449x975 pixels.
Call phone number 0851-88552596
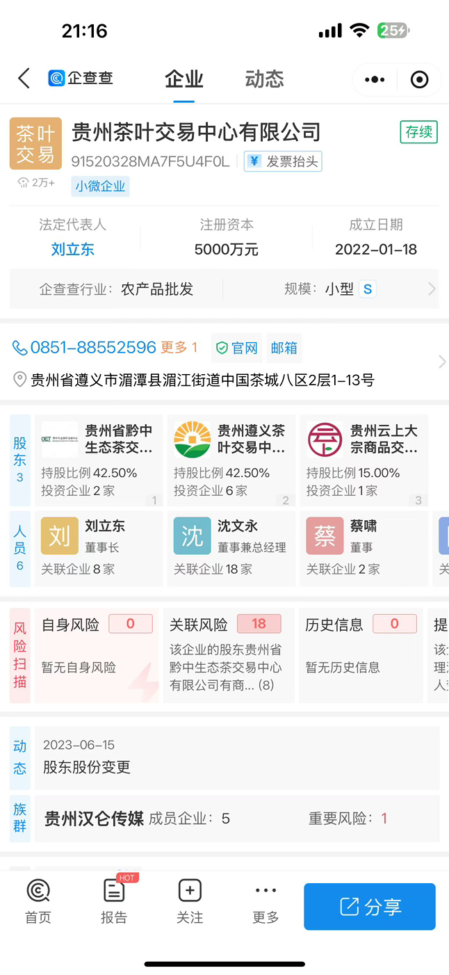[84, 348]
